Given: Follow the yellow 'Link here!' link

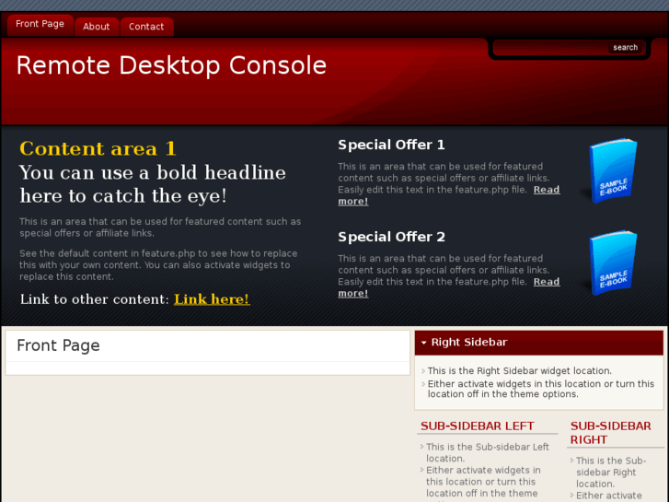Looking at the screenshot, I should 212,299.
